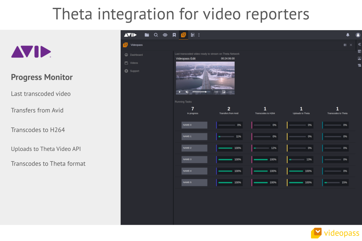This screenshot has width=362, height=241.
Task: Click NAME-4 Theta upload progress at 100%
Action: pos(300,171)
